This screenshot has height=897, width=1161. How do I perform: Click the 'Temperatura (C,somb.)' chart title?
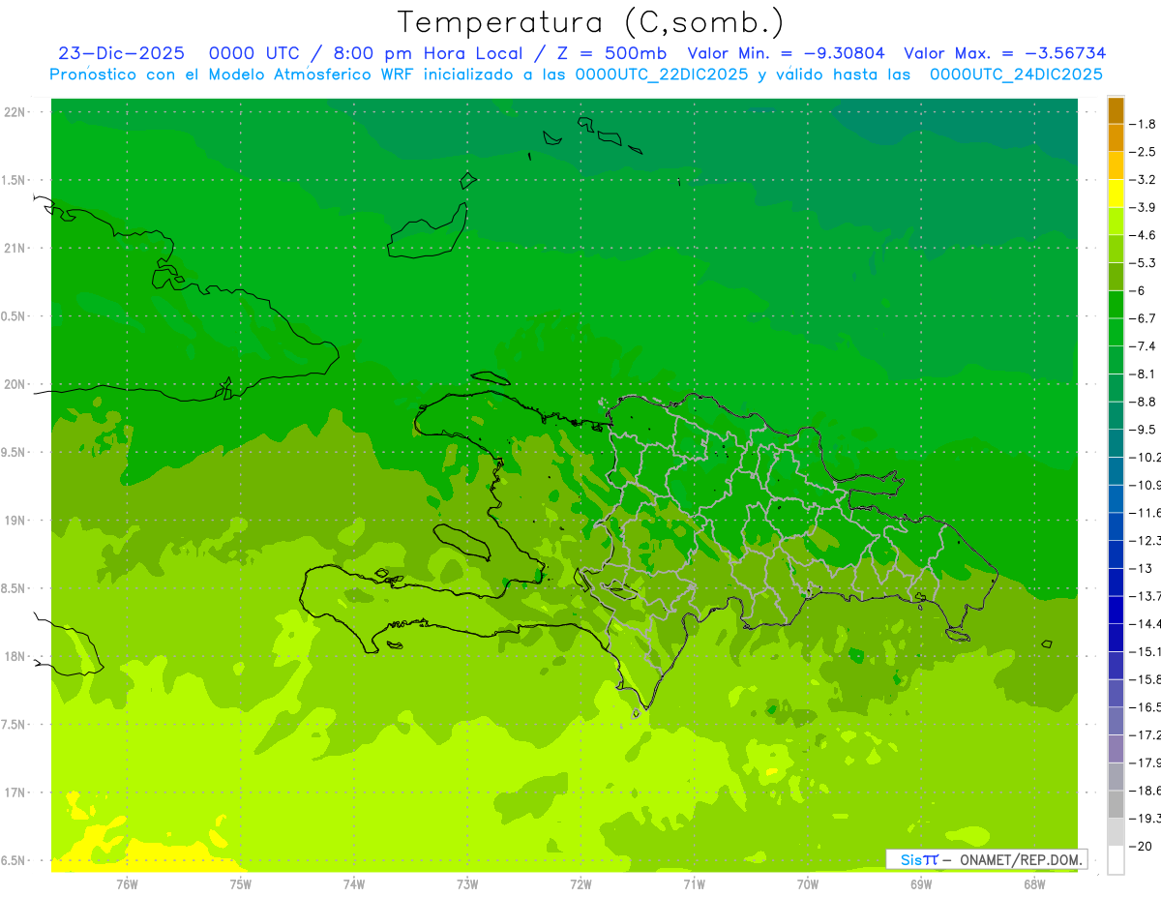591,22
